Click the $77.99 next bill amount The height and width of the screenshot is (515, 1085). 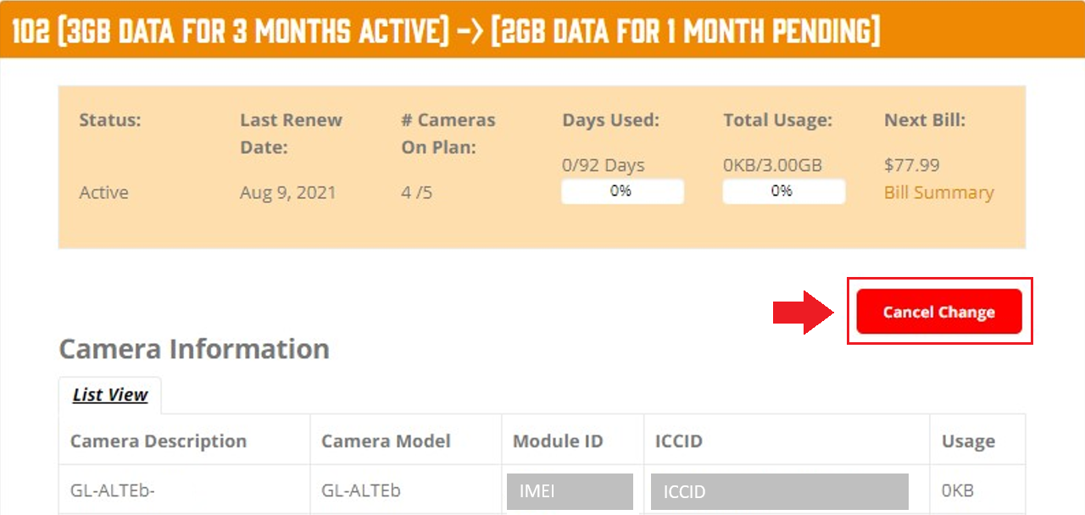(912, 164)
